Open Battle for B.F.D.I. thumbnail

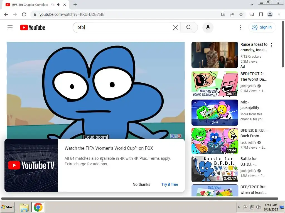point(215,169)
